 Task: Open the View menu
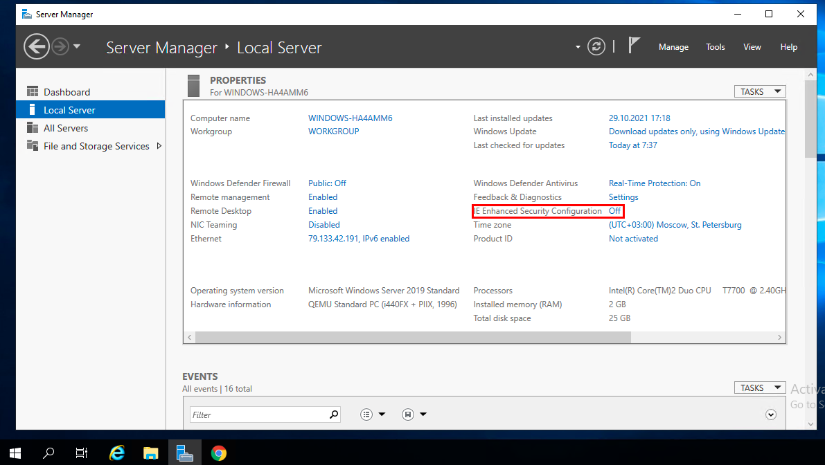click(x=752, y=47)
